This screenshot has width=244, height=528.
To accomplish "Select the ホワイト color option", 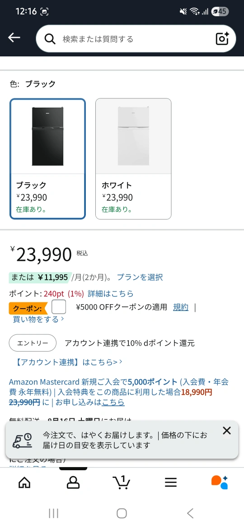I will click(x=133, y=158).
